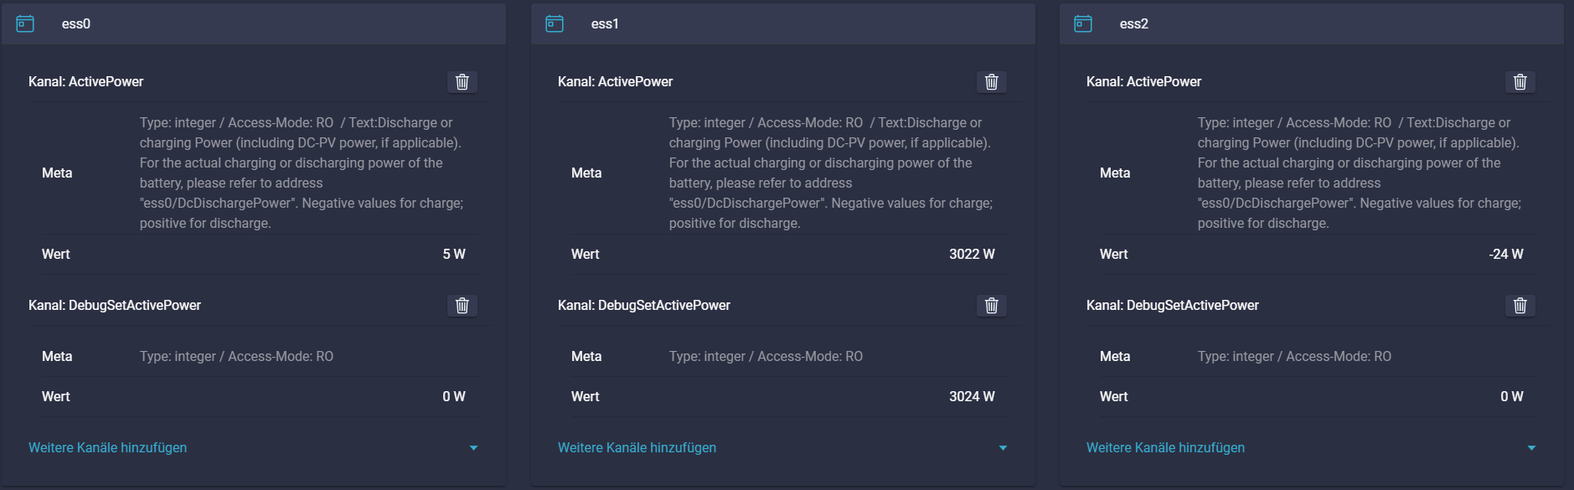The image size is (1574, 490).
Task: Click the 'Weitere Kanäle hinzufügen' link in ess0
Action: point(107,448)
